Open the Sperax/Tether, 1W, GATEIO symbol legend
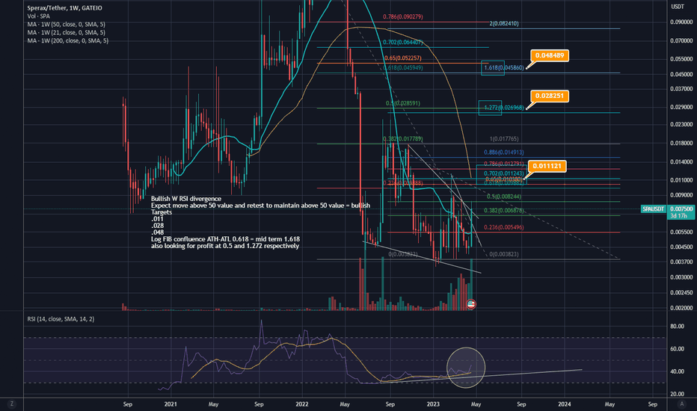The image size is (697, 411). point(64,8)
